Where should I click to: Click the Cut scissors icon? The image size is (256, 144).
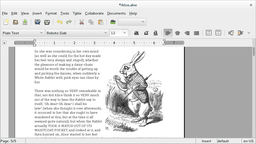click(81, 22)
